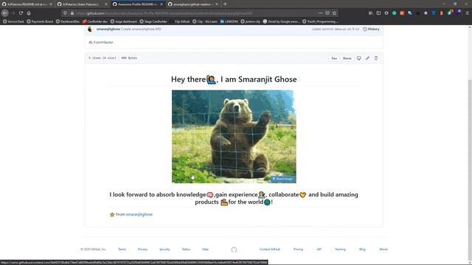
Task: Open Payments Board bookmark
Action: point(40,21)
